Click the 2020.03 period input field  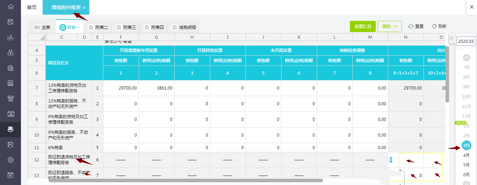[465, 41]
